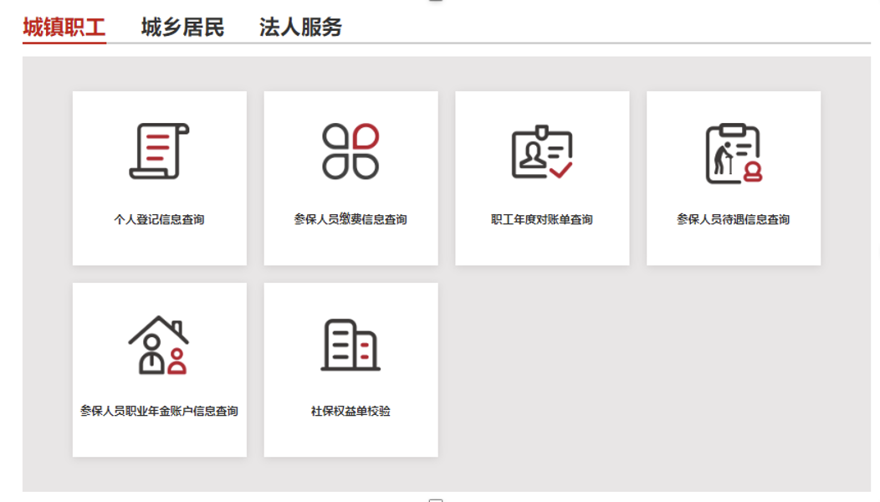Open the 参保人员职业年金账户信息查询 link
880x502 pixels.
coord(160,410)
